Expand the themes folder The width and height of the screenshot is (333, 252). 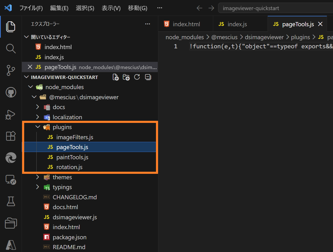38,177
